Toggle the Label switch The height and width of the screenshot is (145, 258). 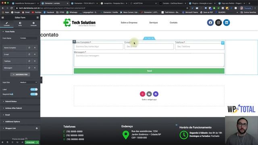[34, 89]
